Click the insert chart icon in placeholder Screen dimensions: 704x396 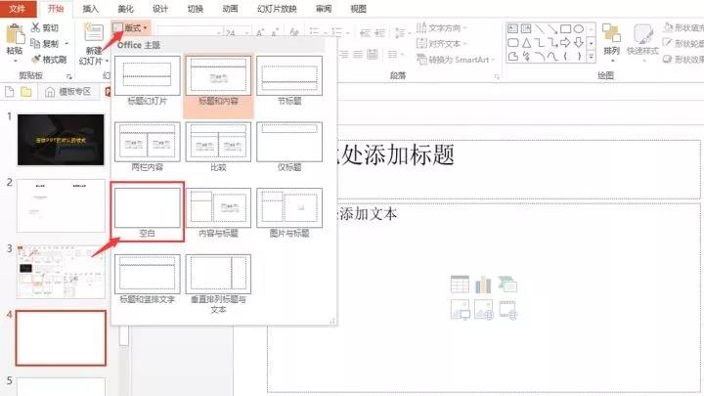click(x=482, y=285)
